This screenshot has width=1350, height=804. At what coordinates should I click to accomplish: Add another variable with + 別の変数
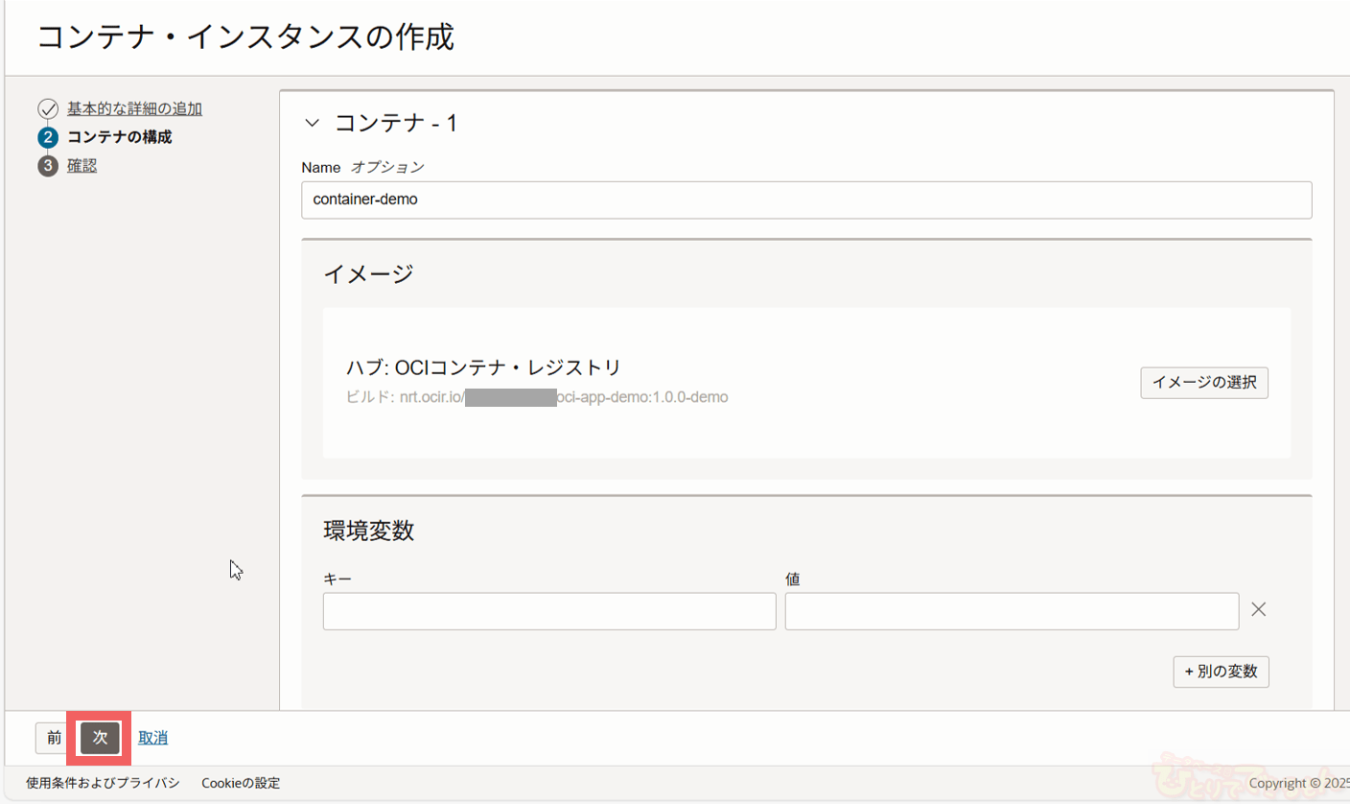pyautogui.click(x=1221, y=672)
